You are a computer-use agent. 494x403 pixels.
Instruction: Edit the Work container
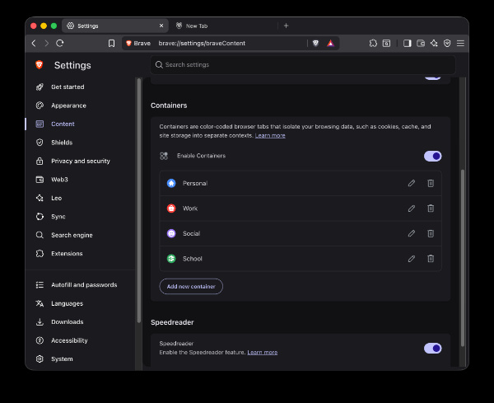(x=412, y=209)
